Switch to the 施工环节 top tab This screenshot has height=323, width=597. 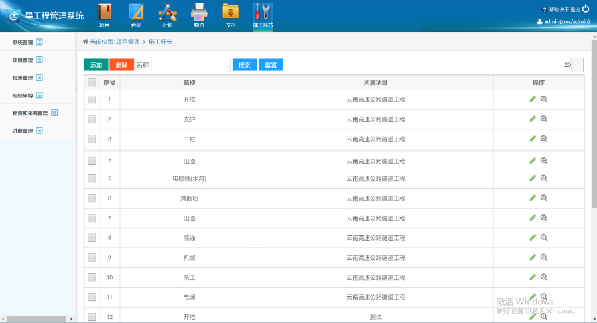point(263,15)
